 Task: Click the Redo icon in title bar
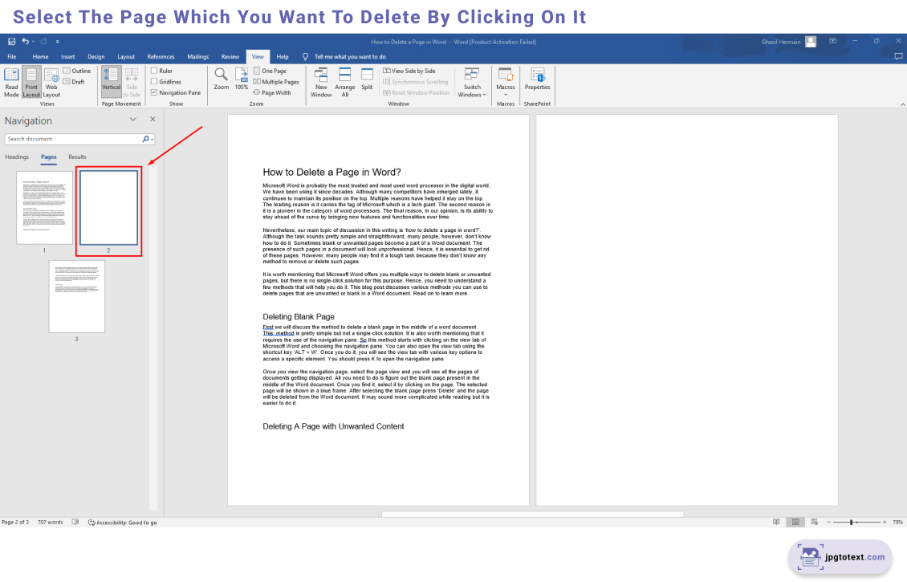click(x=43, y=42)
